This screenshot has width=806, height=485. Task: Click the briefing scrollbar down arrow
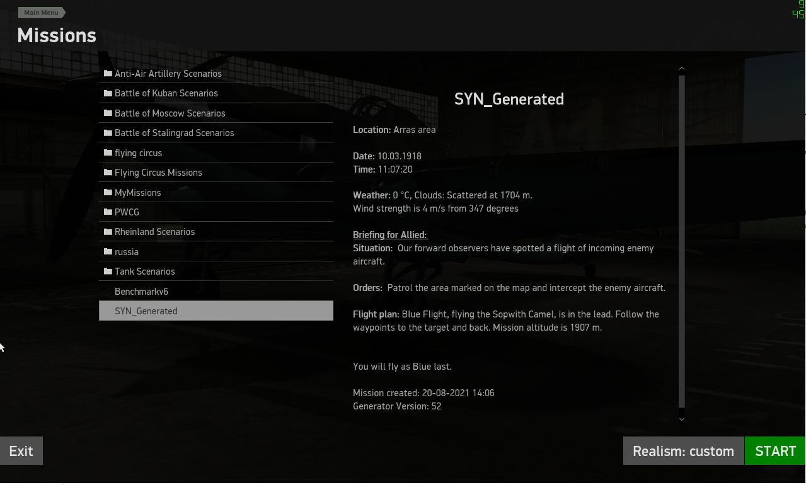click(681, 419)
